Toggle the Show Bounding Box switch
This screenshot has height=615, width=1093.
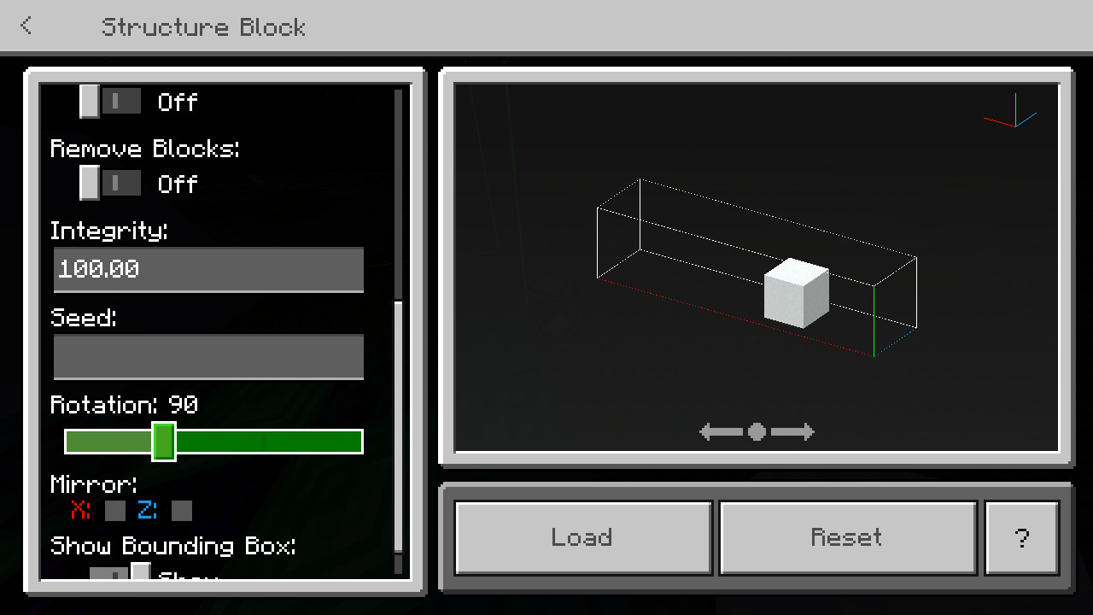tap(120, 571)
